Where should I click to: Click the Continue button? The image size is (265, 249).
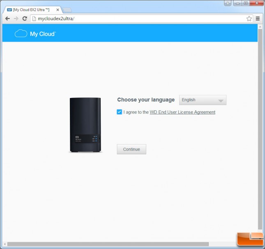[131, 149]
